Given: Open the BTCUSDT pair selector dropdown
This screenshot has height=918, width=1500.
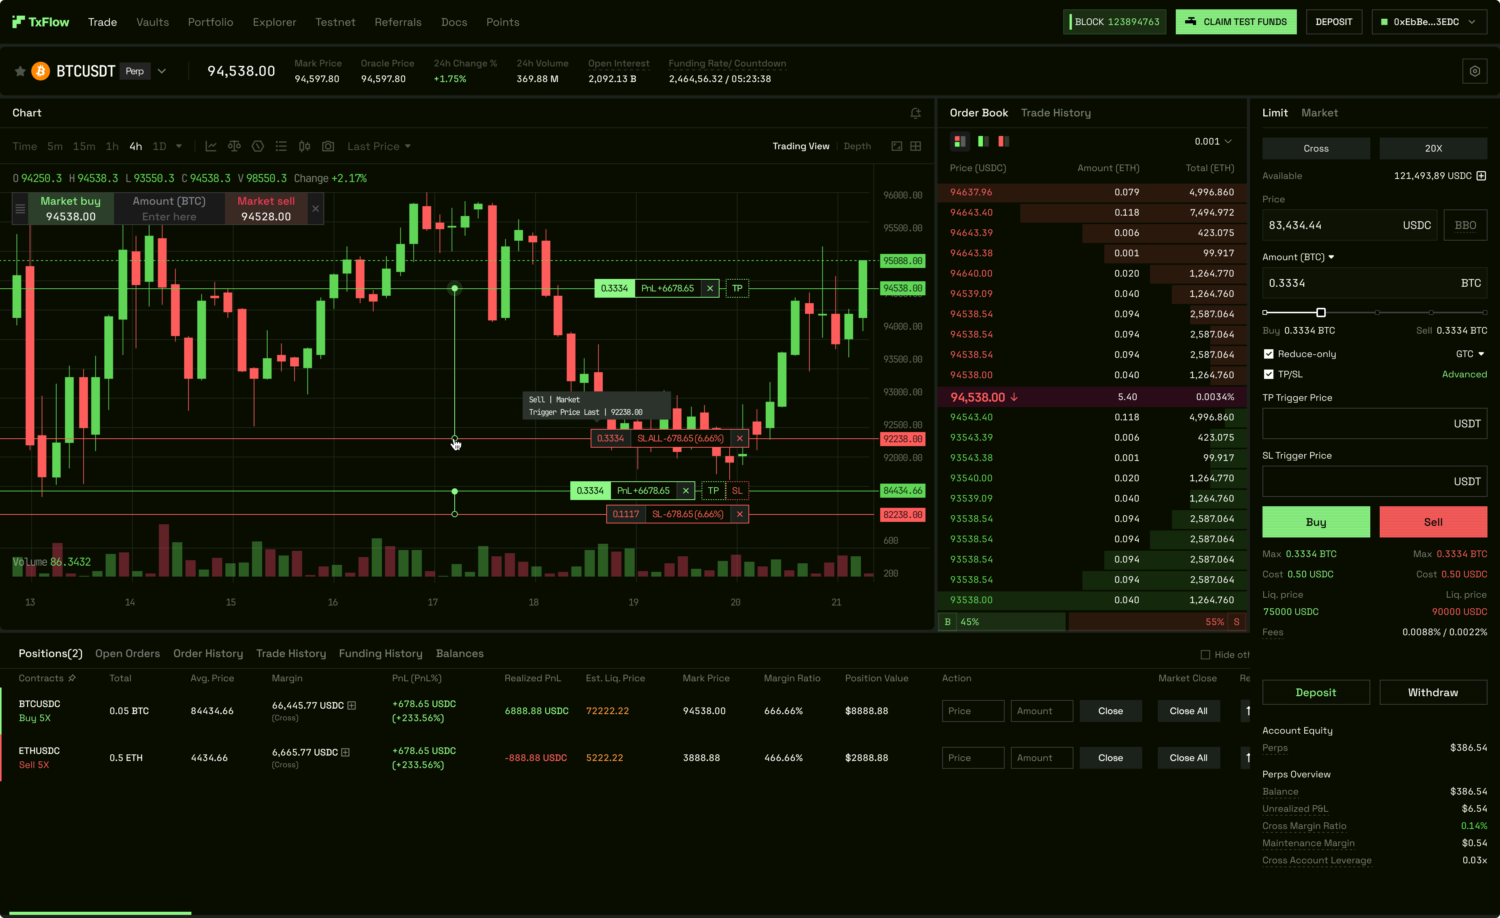Looking at the screenshot, I should [x=161, y=71].
